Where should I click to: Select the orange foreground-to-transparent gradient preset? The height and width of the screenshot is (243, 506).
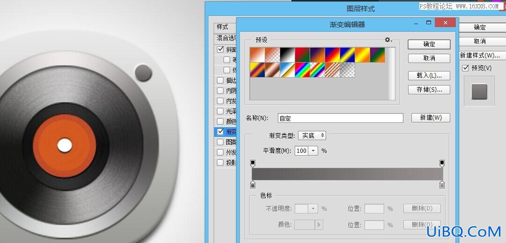pos(272,55)
